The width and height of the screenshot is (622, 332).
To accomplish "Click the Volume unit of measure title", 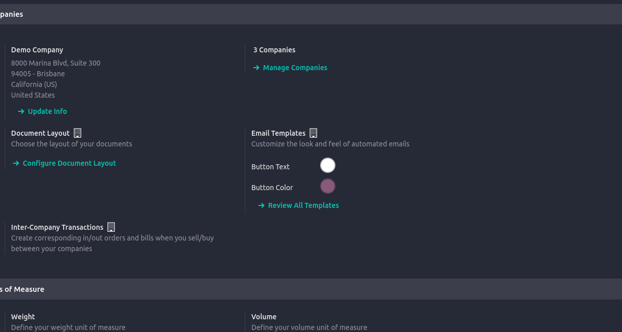I will pyautogui.click(x=264, y=317).
